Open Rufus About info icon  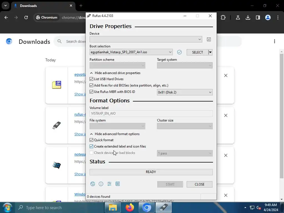101,184
